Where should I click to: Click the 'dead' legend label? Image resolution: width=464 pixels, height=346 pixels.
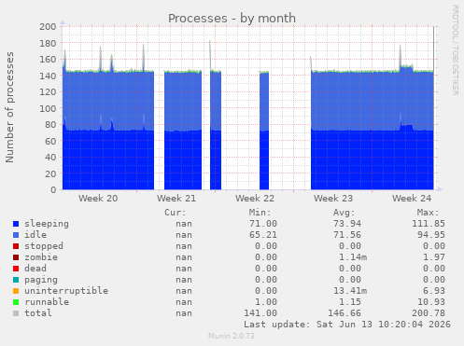pyautogui.click(x=35, y=268)
